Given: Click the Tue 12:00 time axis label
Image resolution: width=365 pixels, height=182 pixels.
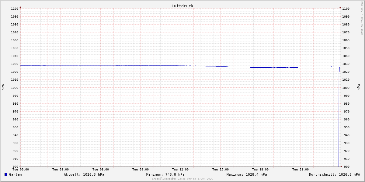Looking at the screenshot, I should coord(180,170).
